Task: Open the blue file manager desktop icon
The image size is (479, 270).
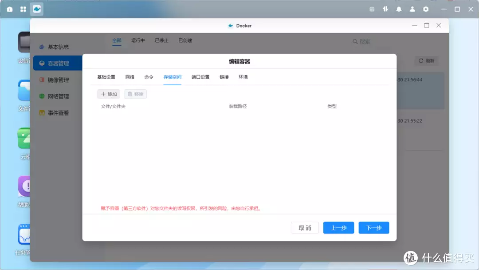Action: [x=24, y=90]
